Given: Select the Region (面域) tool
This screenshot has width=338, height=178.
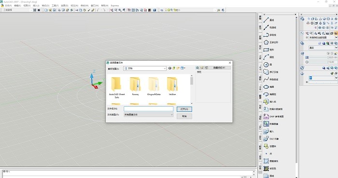Looking at the screenshot, I should (268, 176).
